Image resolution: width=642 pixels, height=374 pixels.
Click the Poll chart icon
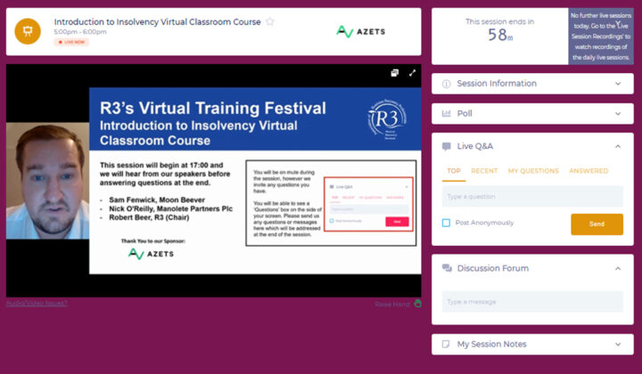447,113
